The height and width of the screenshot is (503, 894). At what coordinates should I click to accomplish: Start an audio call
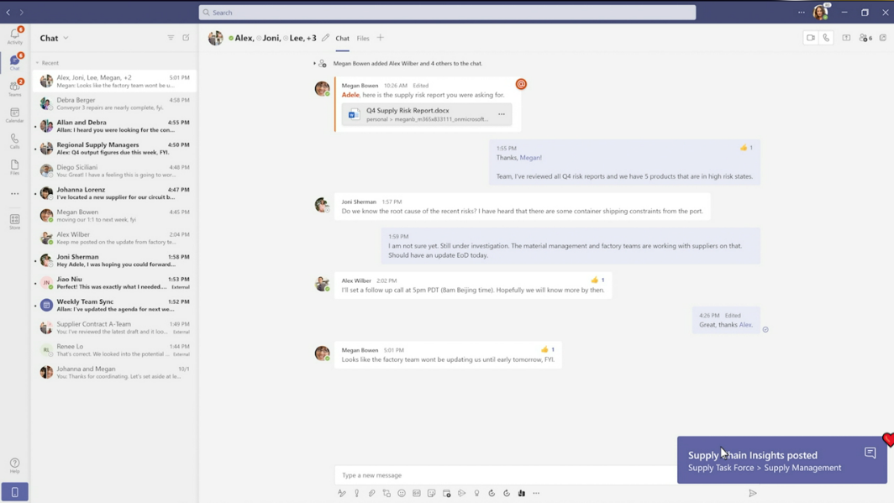tap(826, 38)
